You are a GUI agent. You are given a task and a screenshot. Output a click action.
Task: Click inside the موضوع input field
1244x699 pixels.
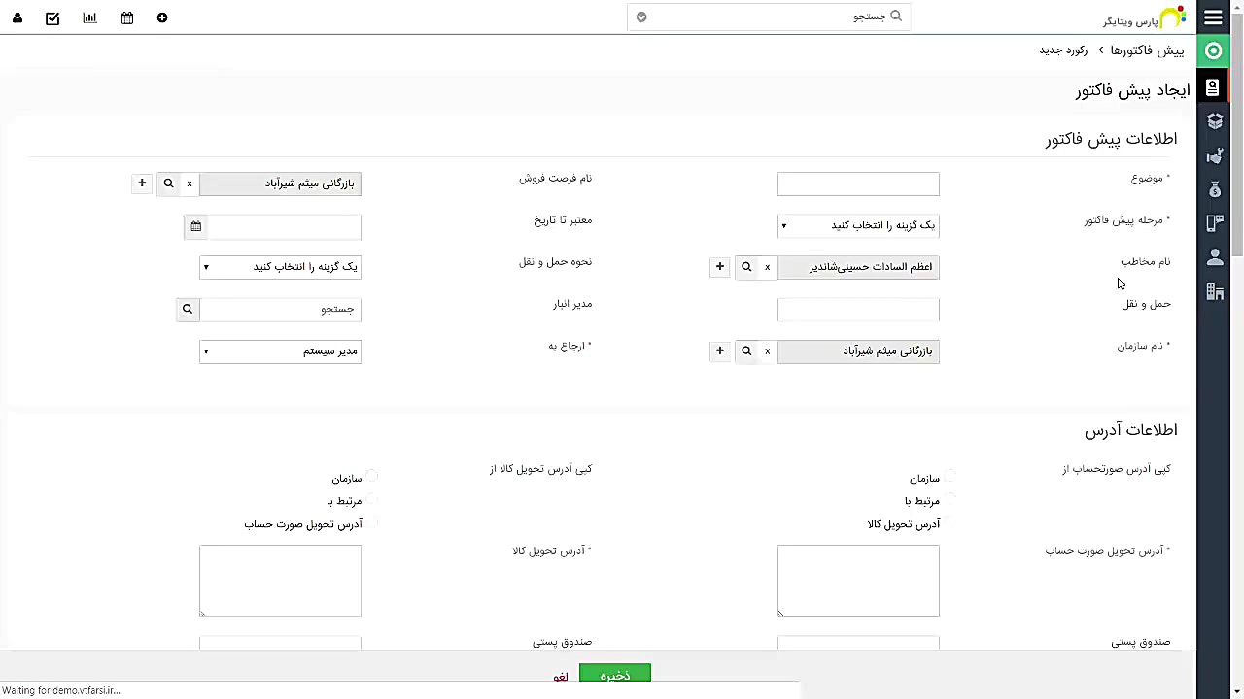[858, 183]
